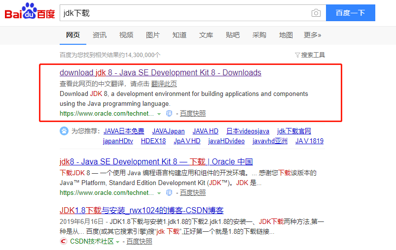Viewport: 396px width, 250px height.
Task: Click second result URL https://www.oracle.com/technet...
Action: (x=107, y=193)
